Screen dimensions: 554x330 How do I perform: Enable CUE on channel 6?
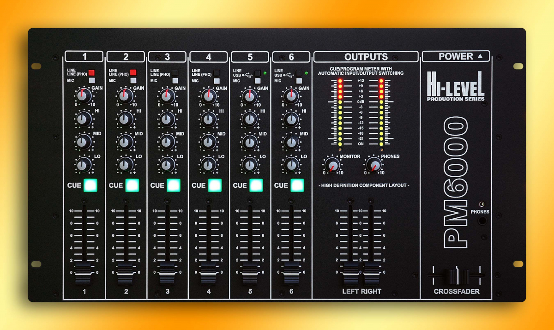pos(297,186)
